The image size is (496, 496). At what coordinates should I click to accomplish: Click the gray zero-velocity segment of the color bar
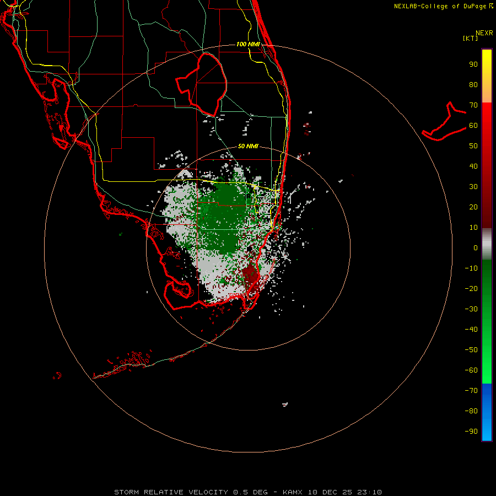[x=487, y=244]
